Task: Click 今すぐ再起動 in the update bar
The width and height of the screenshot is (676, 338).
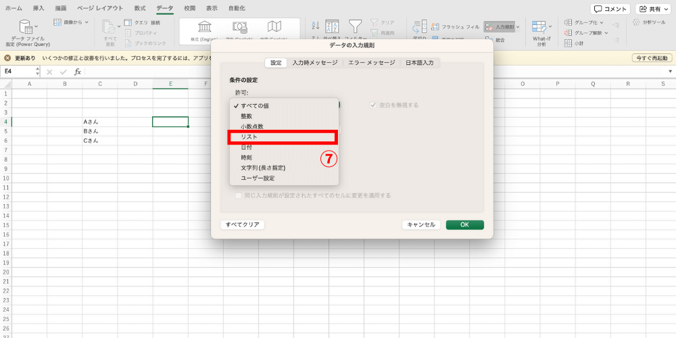Action: click(652, 57)
